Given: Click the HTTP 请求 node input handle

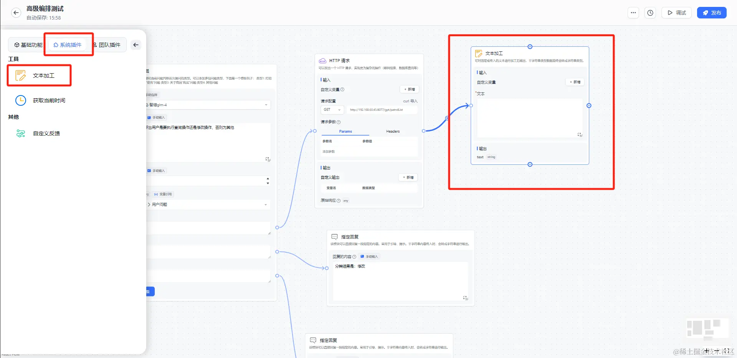Looking at the screenshot, I should point(315,131).
